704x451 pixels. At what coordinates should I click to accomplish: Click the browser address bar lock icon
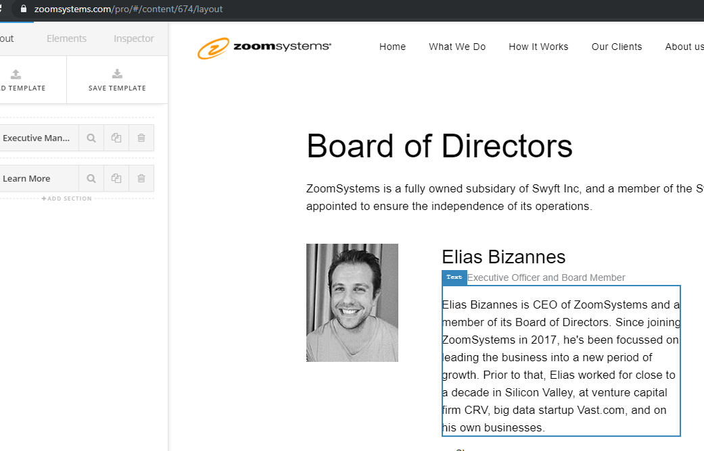pos(24,9)
